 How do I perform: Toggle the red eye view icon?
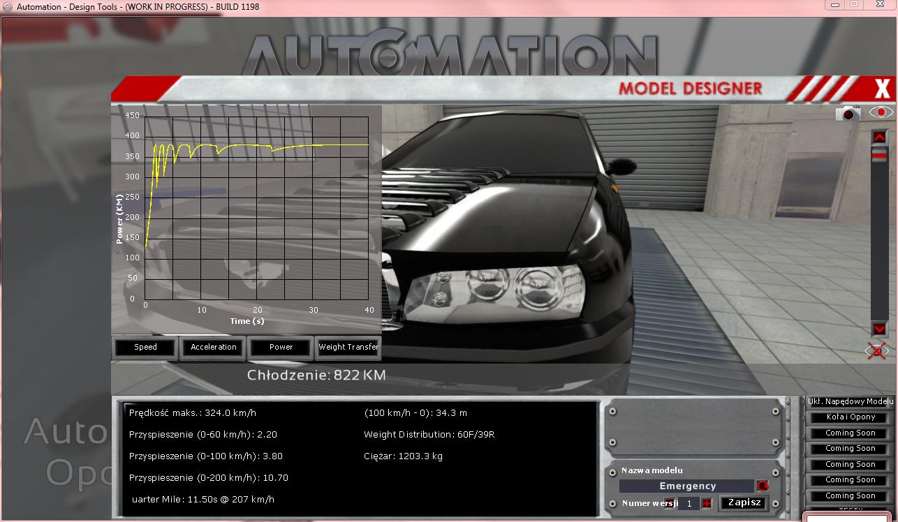click(881, 112)
